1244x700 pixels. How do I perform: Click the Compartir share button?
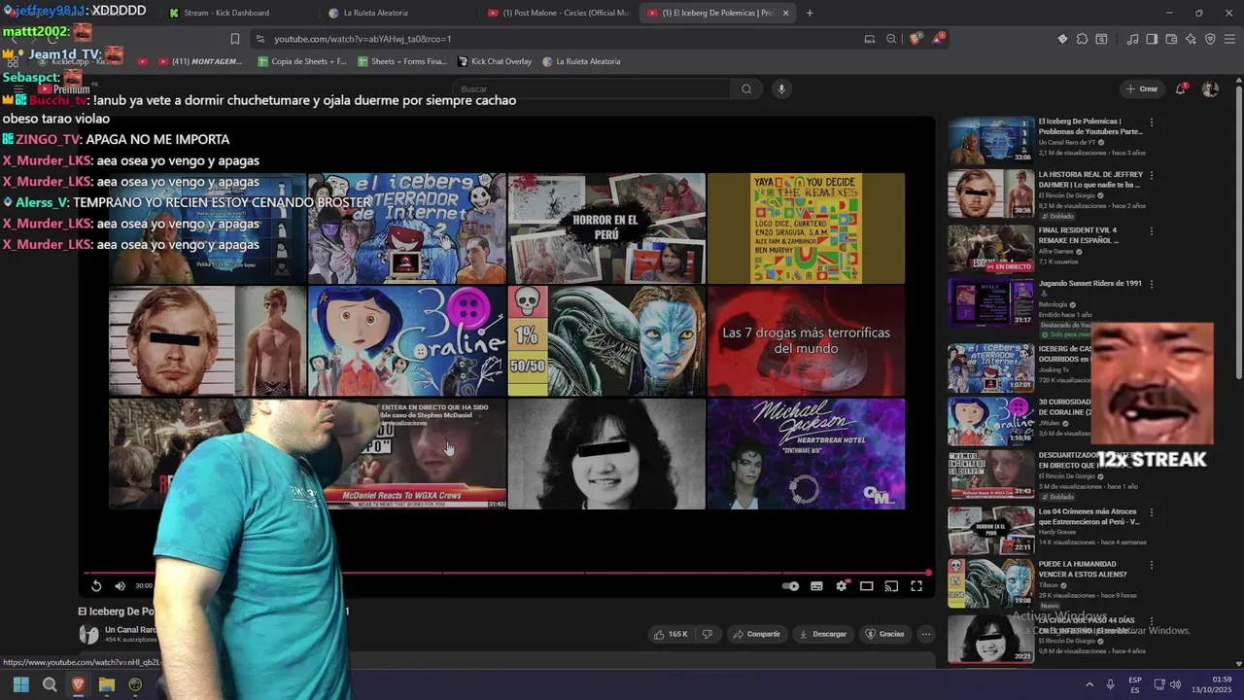pos(756,634)
